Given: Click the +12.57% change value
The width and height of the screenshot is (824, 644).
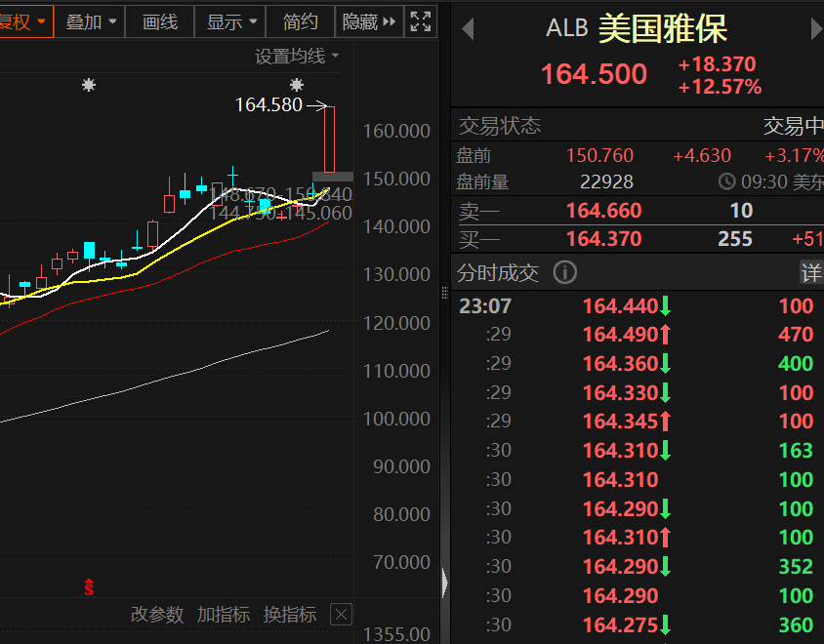Looking at the screenshot, I should (x=720, y=87).
